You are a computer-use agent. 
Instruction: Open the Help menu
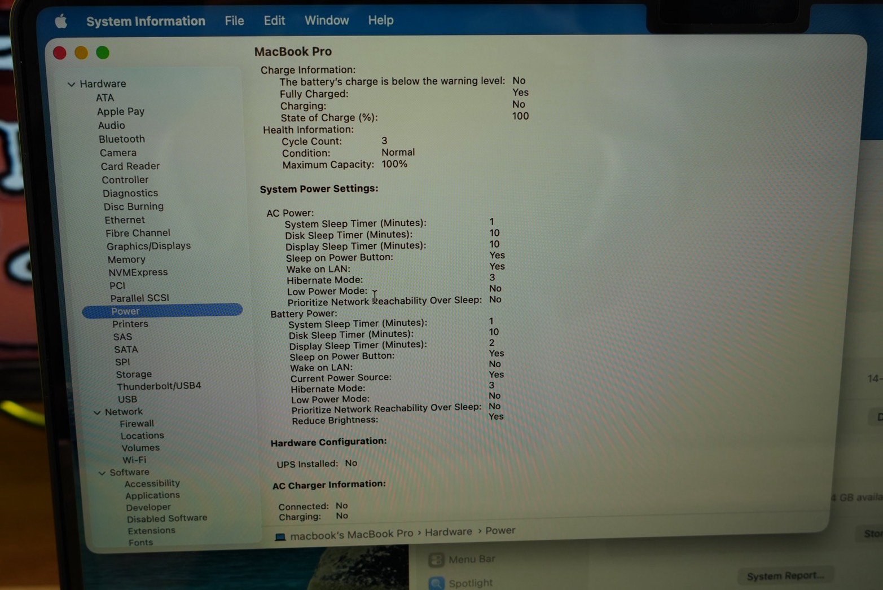click(x=381, y=20)
